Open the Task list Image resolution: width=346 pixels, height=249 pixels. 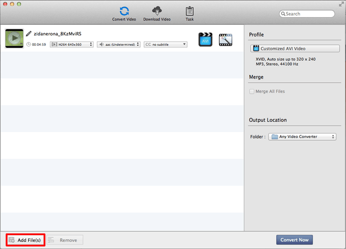(x=189, y=14)
